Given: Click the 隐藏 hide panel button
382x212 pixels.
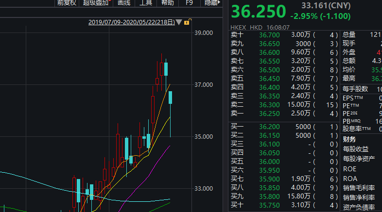Looking at the screenshot, I should pyautogui.click(x=212, y=3).
